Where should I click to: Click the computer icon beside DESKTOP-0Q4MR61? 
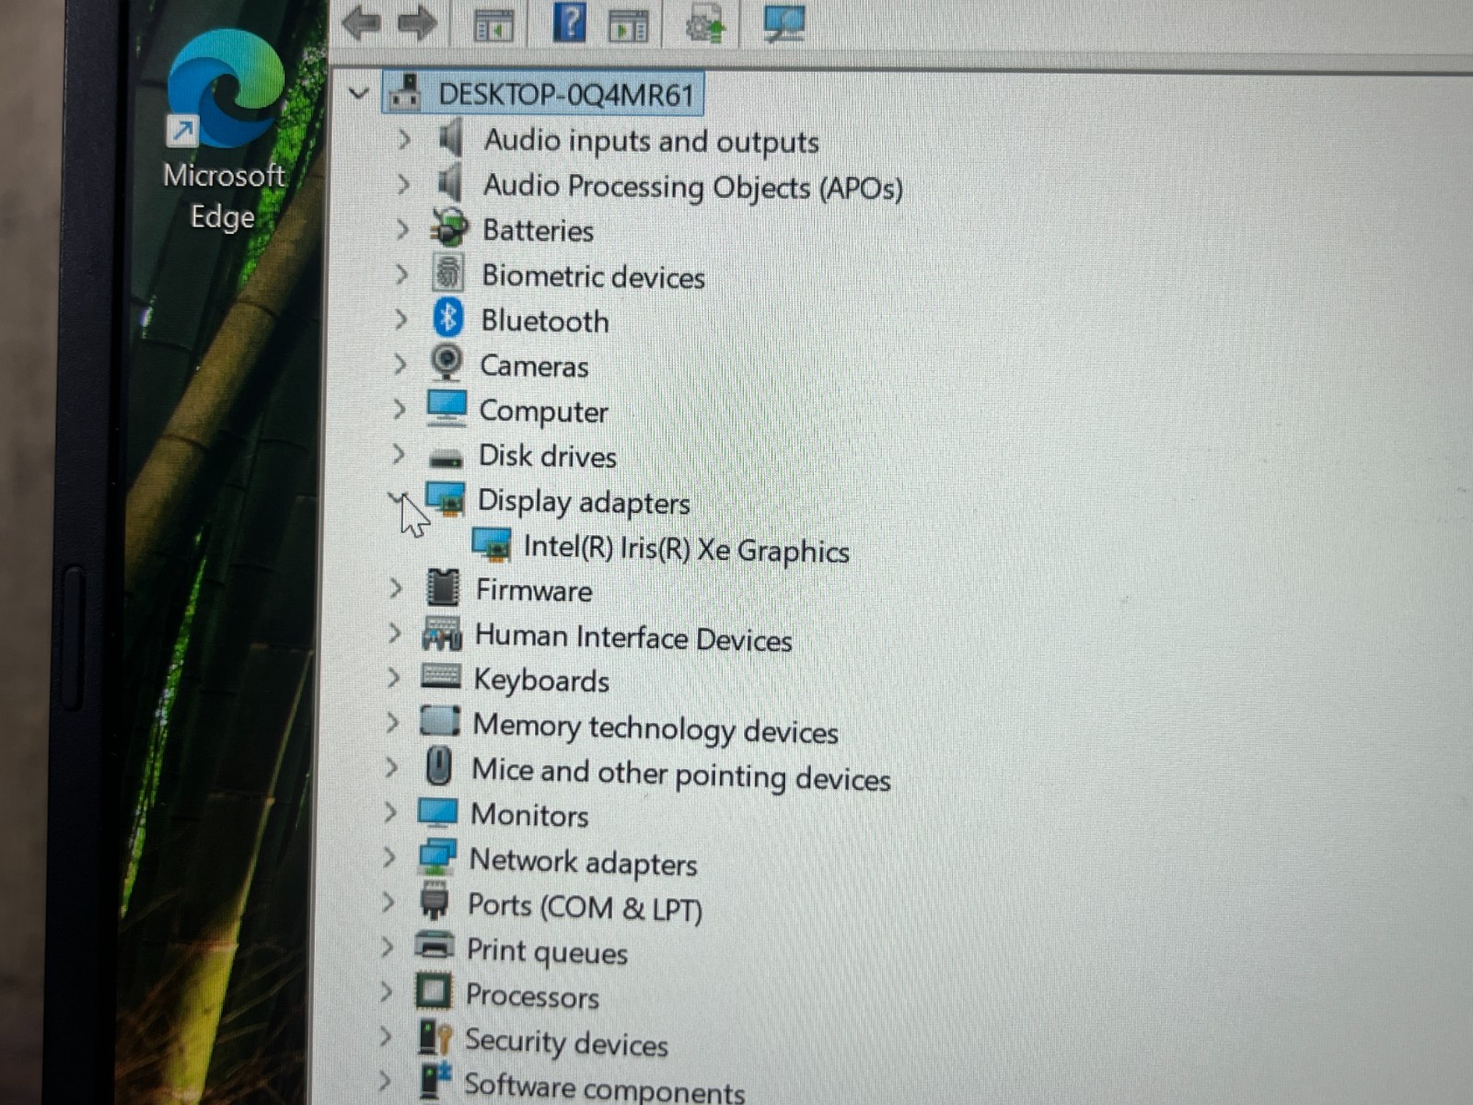coord(405,93)
